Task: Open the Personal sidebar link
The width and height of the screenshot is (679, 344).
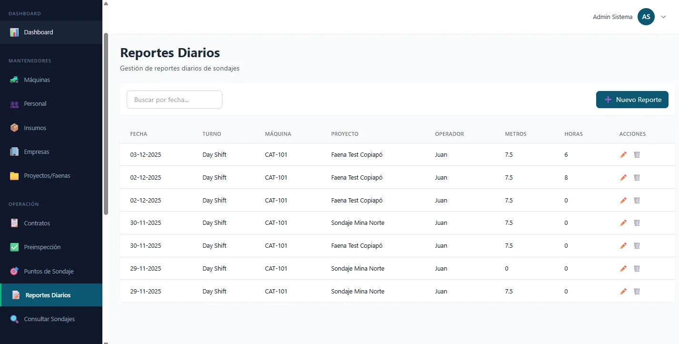Action: click(35, 104)
